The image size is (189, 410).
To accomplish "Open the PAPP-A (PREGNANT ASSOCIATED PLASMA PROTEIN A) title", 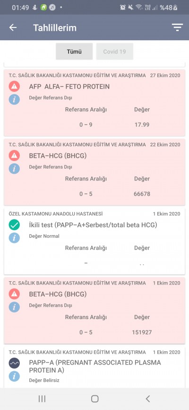I will click(95, 366).
